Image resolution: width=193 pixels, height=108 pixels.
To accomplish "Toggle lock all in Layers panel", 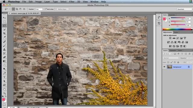I will (178, 62).
